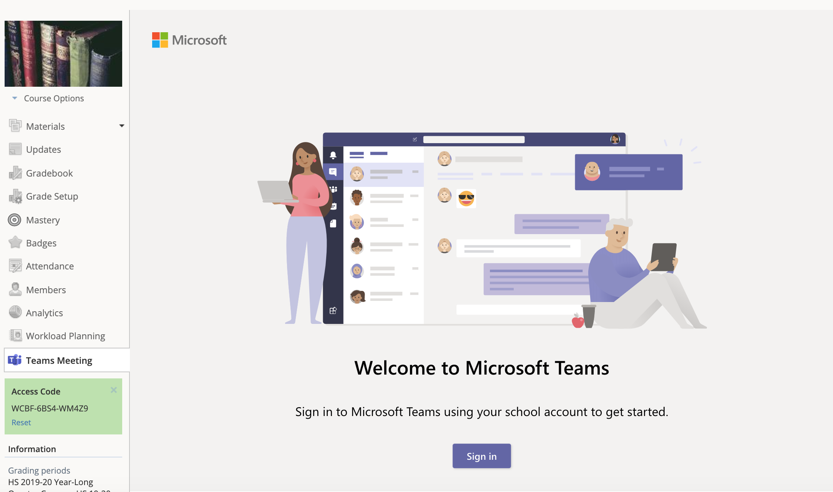Viewport: 833px width, 492px height.
Task: Click the course bookshelf image
Action: (x=63, y=54)
